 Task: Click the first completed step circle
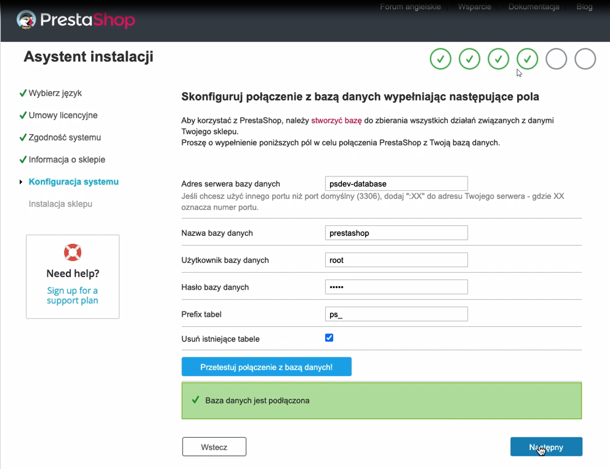coord(440,59)
